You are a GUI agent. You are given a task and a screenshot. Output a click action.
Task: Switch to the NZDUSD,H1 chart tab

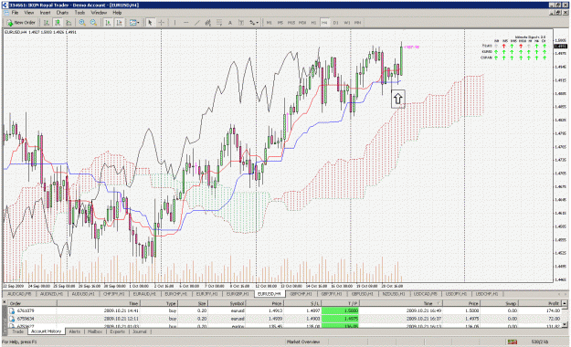pyautogui.click(x=394, y=293)
